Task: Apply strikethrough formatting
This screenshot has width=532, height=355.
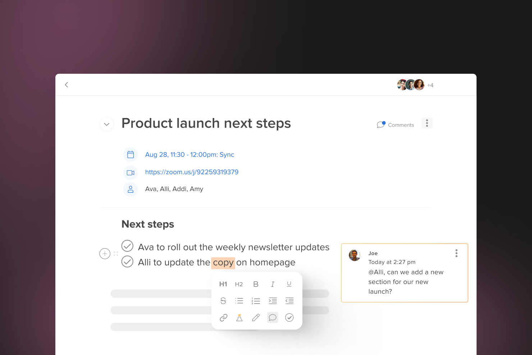Action: (x=223, y=301)
